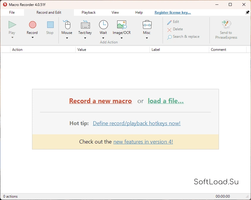
Task: Open the Text/key dropdown arrow
Action: click(x=85, y=38)
